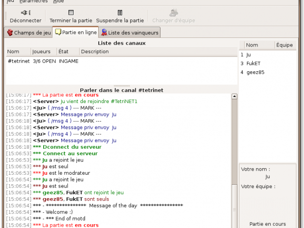Click the speech bubble Partie en ligne icon
This screenshot has width=304, height=228.
[x=58, y=32]
